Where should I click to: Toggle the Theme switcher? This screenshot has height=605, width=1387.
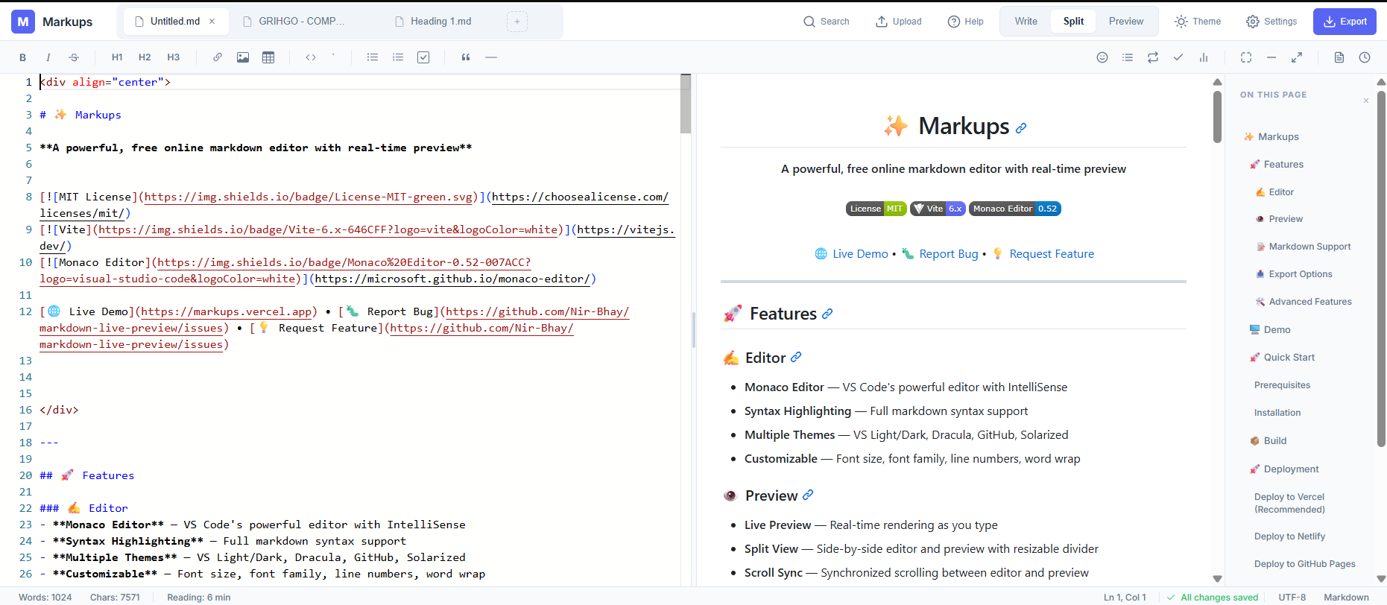coord(1198,22)
